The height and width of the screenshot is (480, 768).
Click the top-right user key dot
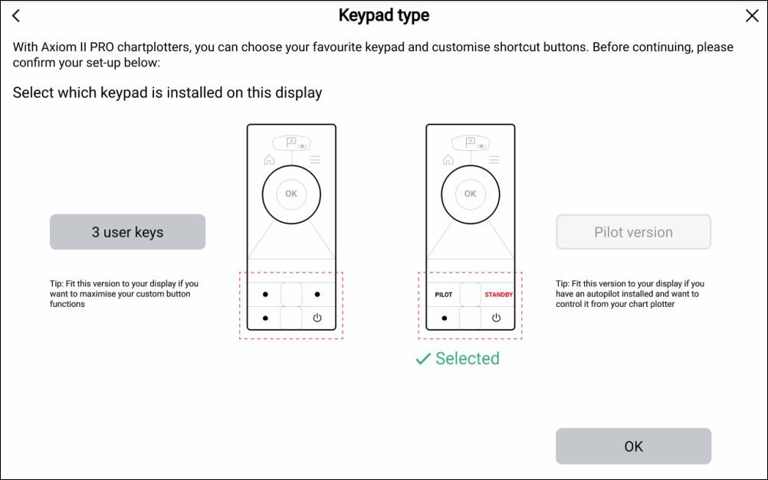pyautogui.click(x=317, y=294)
